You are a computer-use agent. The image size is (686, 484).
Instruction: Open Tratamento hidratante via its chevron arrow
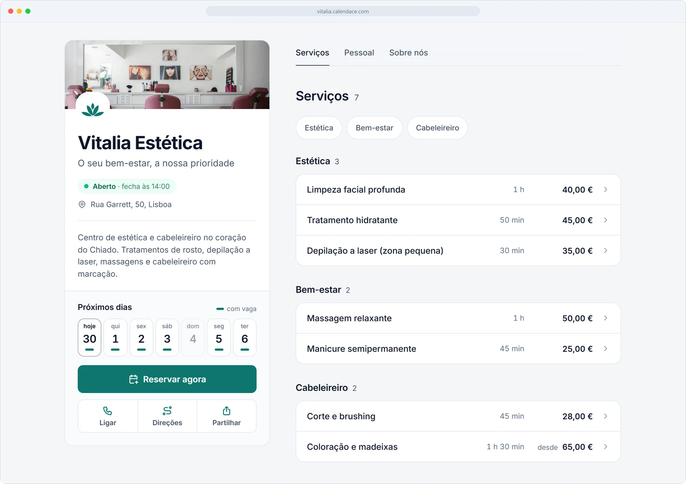[x=605, y=220]
